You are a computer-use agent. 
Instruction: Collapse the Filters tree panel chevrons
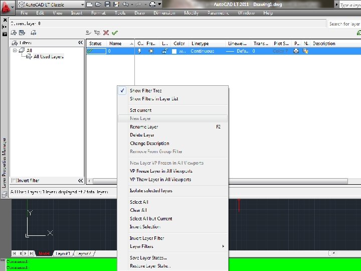point(80,42)
